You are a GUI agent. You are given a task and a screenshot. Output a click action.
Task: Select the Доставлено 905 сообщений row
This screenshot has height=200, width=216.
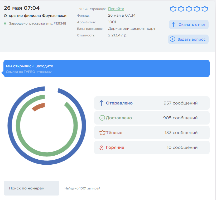(152, 118)
